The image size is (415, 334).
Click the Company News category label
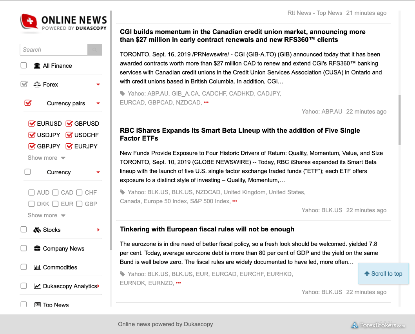(x=64, y=249)
